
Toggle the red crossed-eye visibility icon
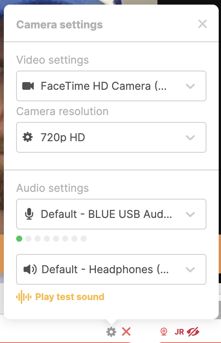[x=193, y=331]
